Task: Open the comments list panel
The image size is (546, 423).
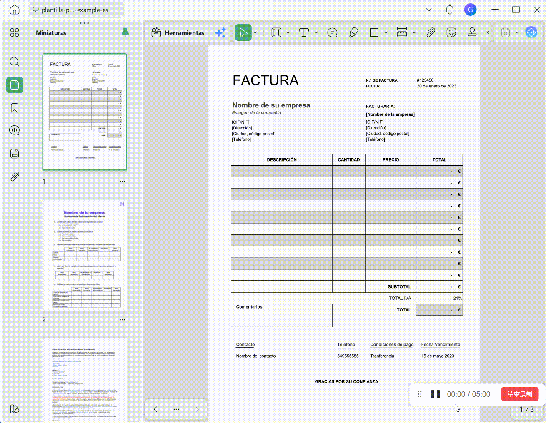Action: [15, 130]
